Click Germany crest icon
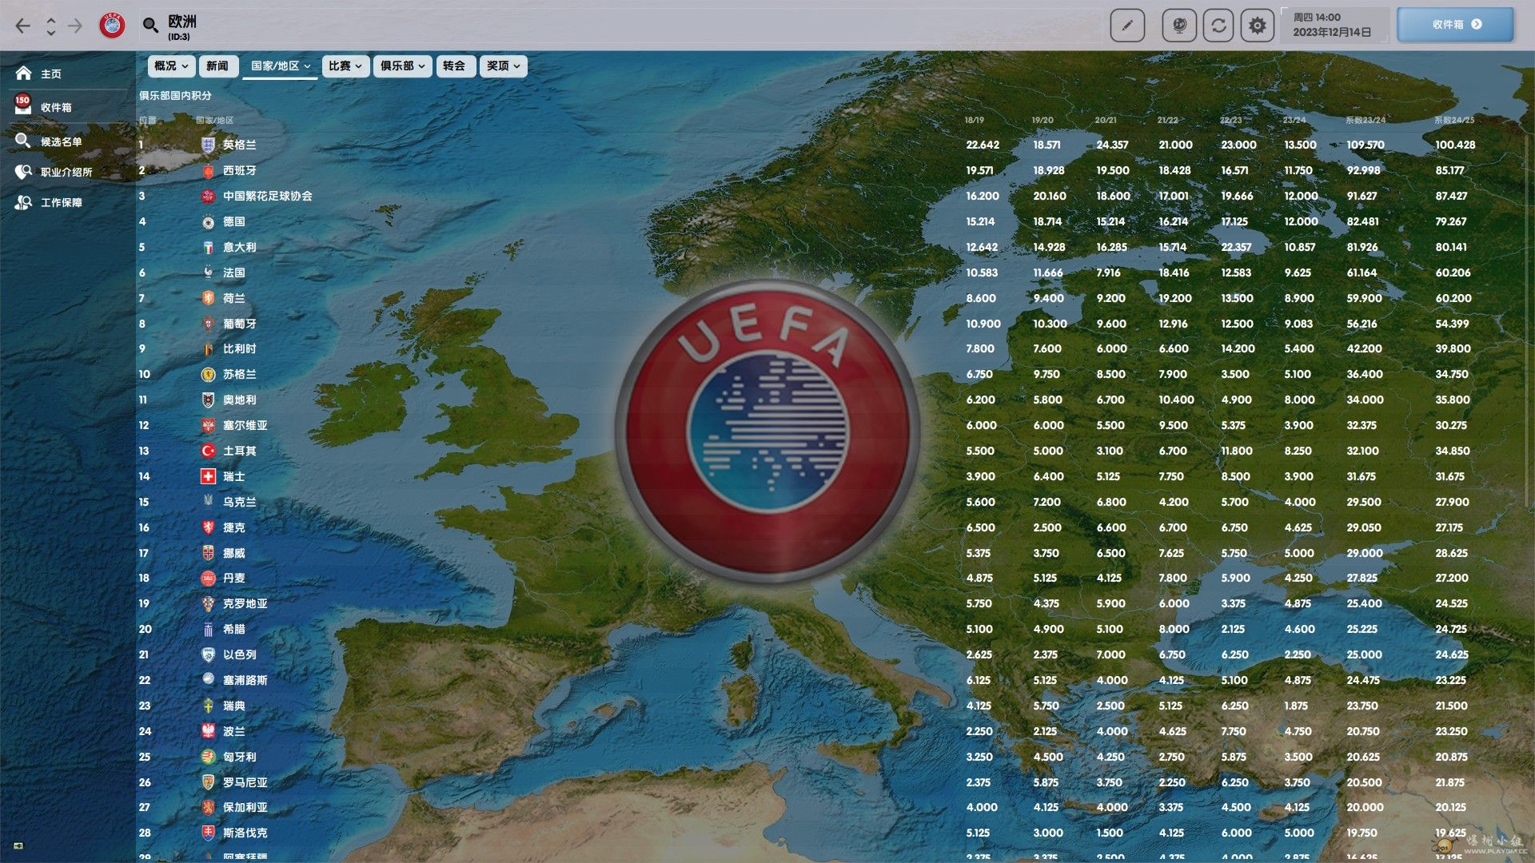The image size is (1535, 863). (x=208, y=221)
